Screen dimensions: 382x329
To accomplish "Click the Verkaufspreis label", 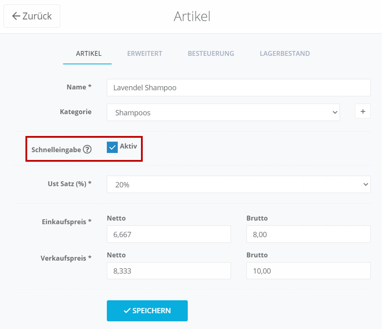I will [66, 258].
